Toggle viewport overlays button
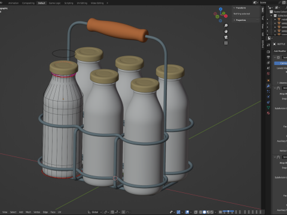 click(x=188, y=212)
